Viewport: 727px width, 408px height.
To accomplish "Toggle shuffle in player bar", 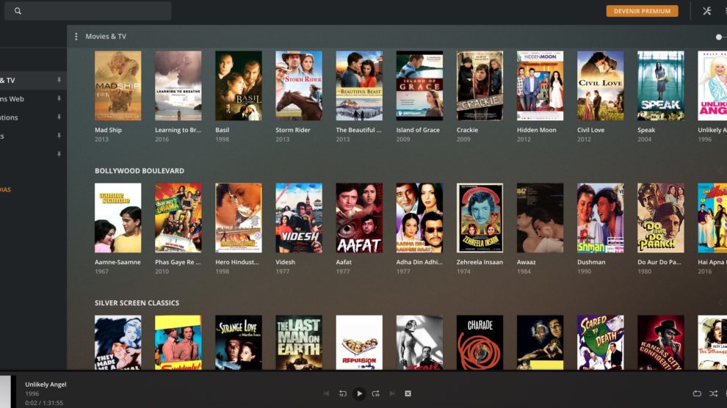I will [x=714, y=393].
